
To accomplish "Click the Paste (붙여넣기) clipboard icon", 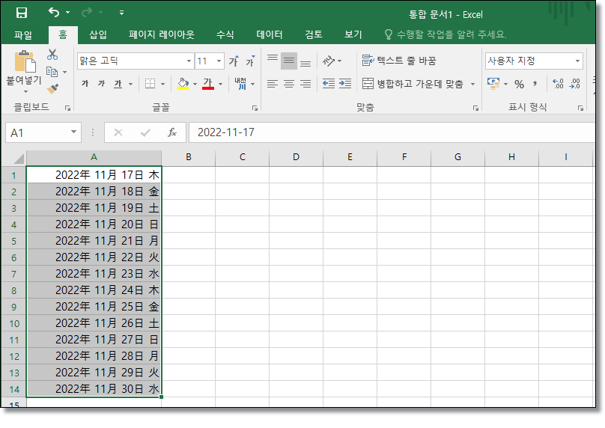I will coord(25,61).
